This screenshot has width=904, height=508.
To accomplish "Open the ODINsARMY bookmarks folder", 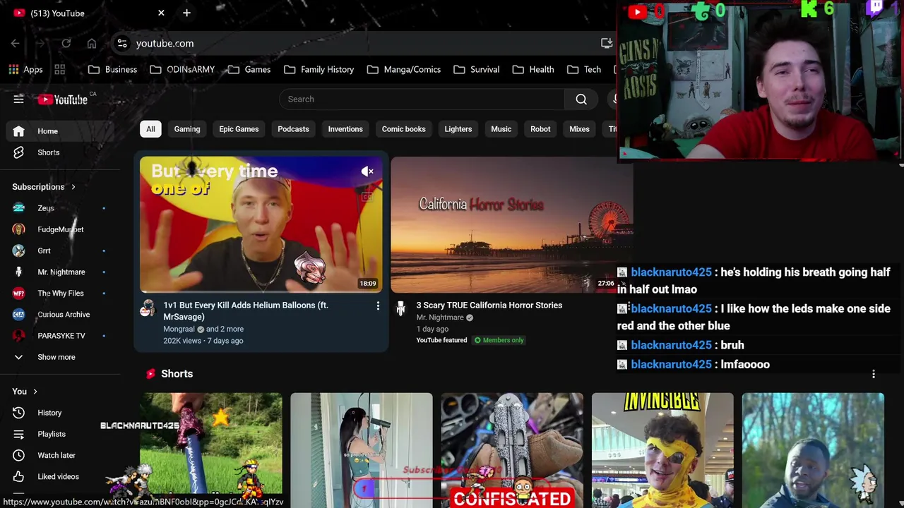I will click(182, 69).
